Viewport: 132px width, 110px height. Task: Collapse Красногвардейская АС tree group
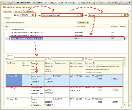(6, 30)
